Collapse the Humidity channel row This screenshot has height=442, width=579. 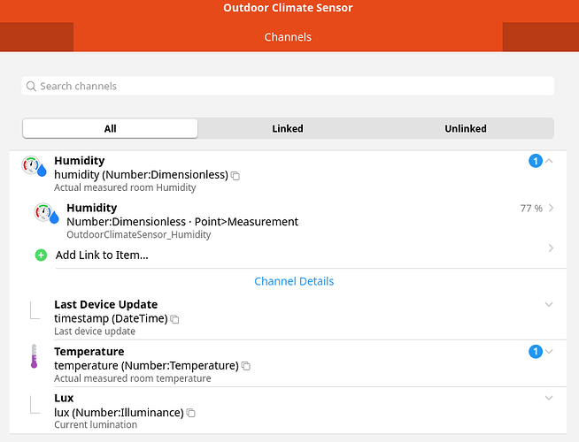tap(549, 161)
